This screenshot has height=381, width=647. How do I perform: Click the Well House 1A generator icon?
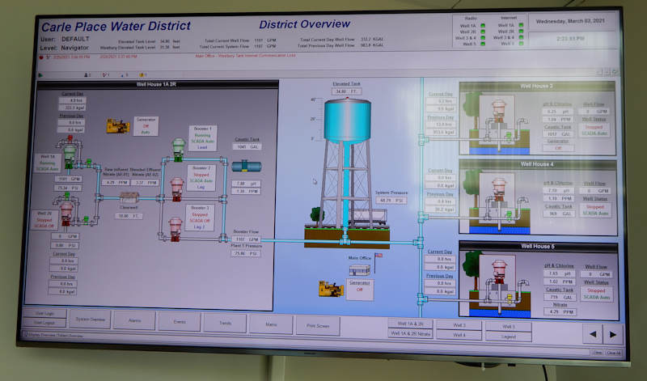pyautogui.click(x=120, y=125)
